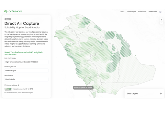Follow the Terminologies link in the footnote
Image resolution: width=168 pixels, height=123 pixels.
click(28, 93)
